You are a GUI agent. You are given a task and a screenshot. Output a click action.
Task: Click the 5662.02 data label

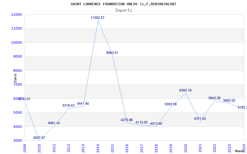pos(229,101)
